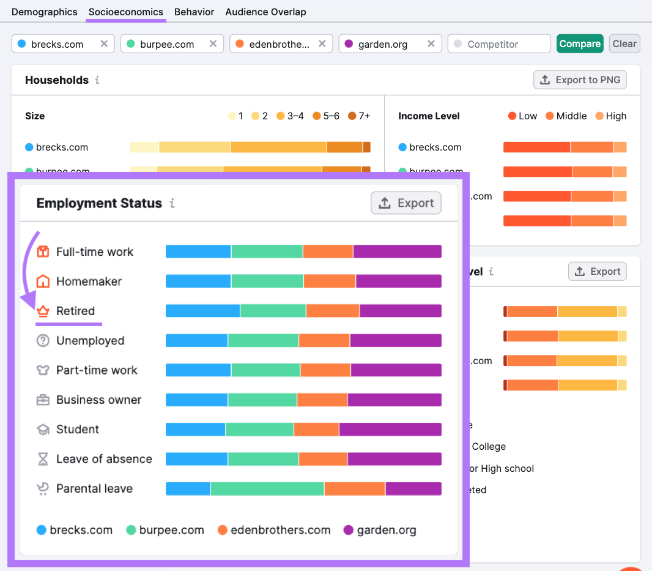Click info icon next to Employment Status
Screen dimensions: 652x571
point(172,203)
